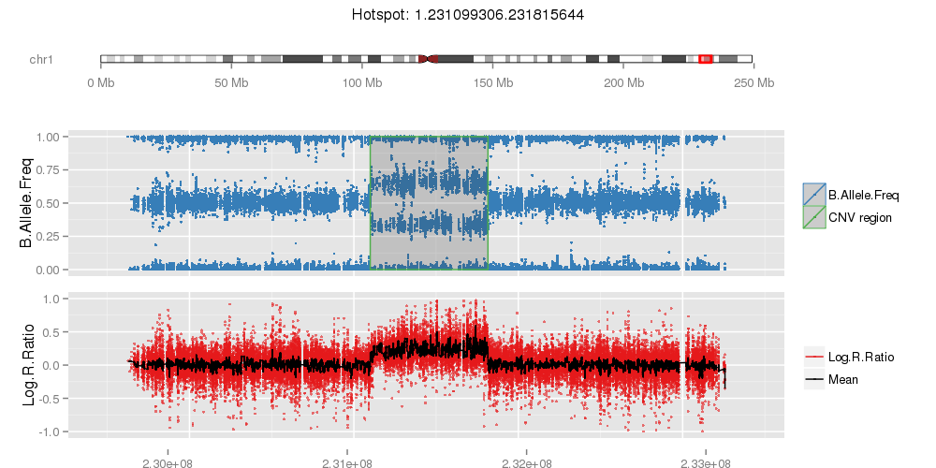Click the red Log.R.Ratio legend swatch

(814, 358)
